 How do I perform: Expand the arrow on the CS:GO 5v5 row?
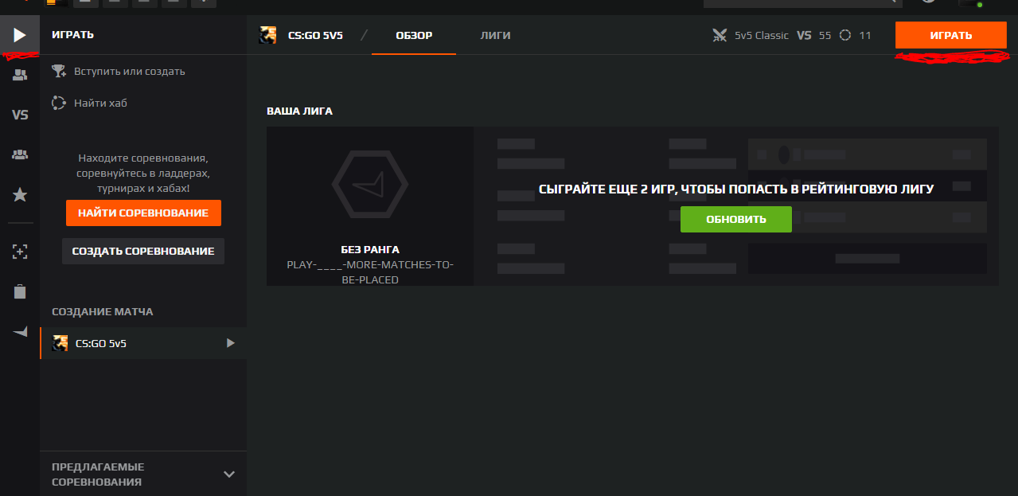[231, 343]
